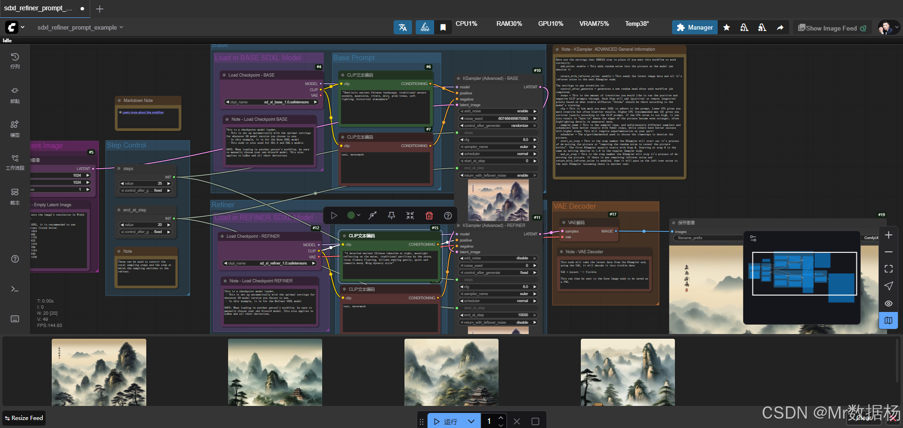903x428 pixels.
Task: Adjust end_at_step value 20 widget
Action: [x=146, y=225]
